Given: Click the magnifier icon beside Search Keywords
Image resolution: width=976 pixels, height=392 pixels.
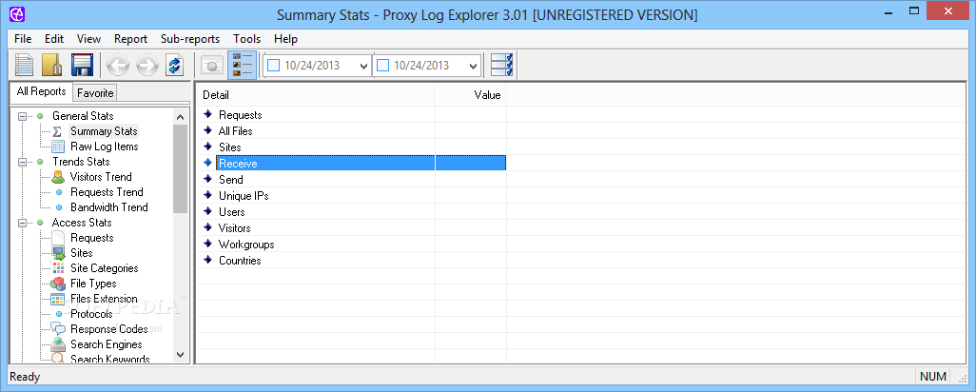Looking at the screenshot, I should coord(58,359).
